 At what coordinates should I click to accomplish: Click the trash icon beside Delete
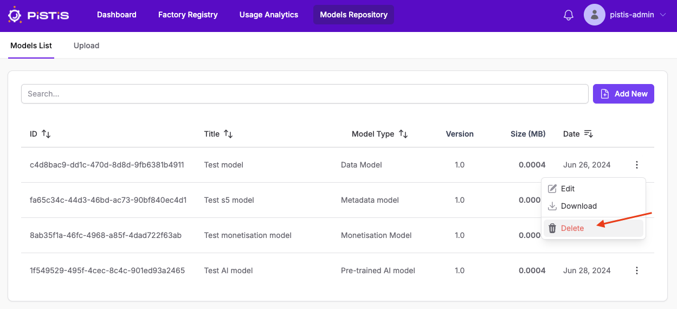(x=552, y=228)
